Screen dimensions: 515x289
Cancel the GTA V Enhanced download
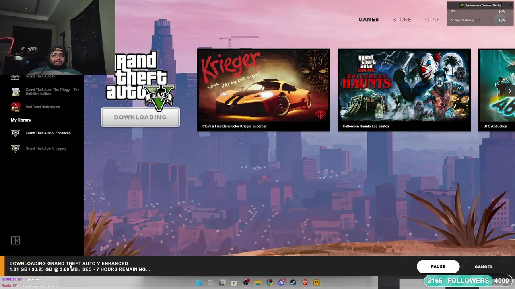pyautogui.click(x=484, y=267)
